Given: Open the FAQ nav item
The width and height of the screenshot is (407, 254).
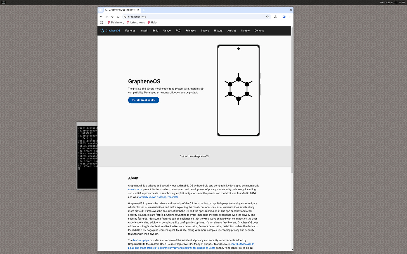Looking at the screenshot, I should [178, 31].
